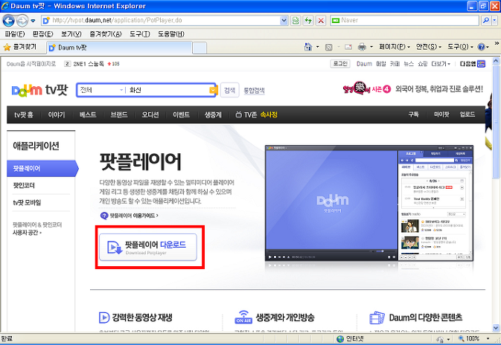Click the IE Forward navigation button
The height and width of the screenshot is (345, 501).
(x=22, y=21)
